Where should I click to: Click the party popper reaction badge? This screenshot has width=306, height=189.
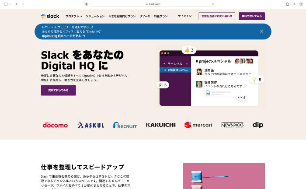(x=163, y=85)
